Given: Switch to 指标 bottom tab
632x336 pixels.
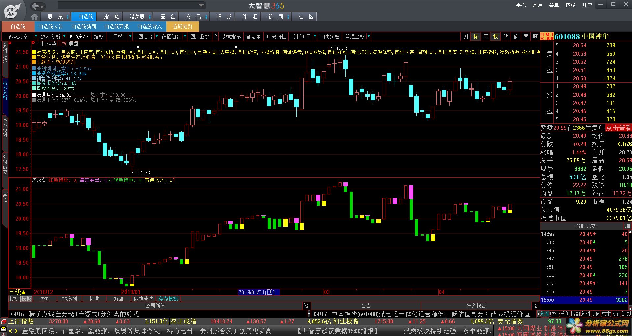Looking at the screenshot, I should tap(14, 299).
